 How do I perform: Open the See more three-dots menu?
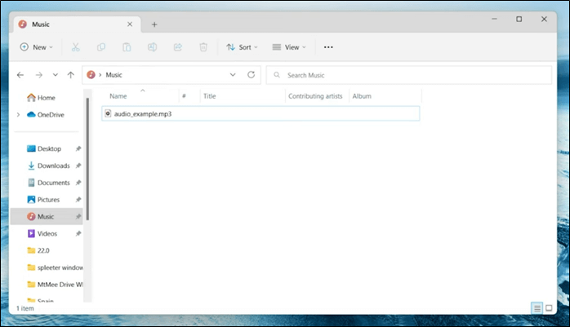[x=328, y=47]
